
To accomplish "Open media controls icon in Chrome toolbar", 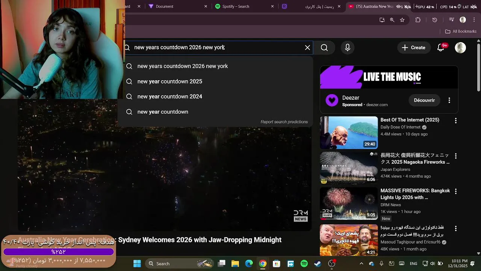I will tap(452, 20).
